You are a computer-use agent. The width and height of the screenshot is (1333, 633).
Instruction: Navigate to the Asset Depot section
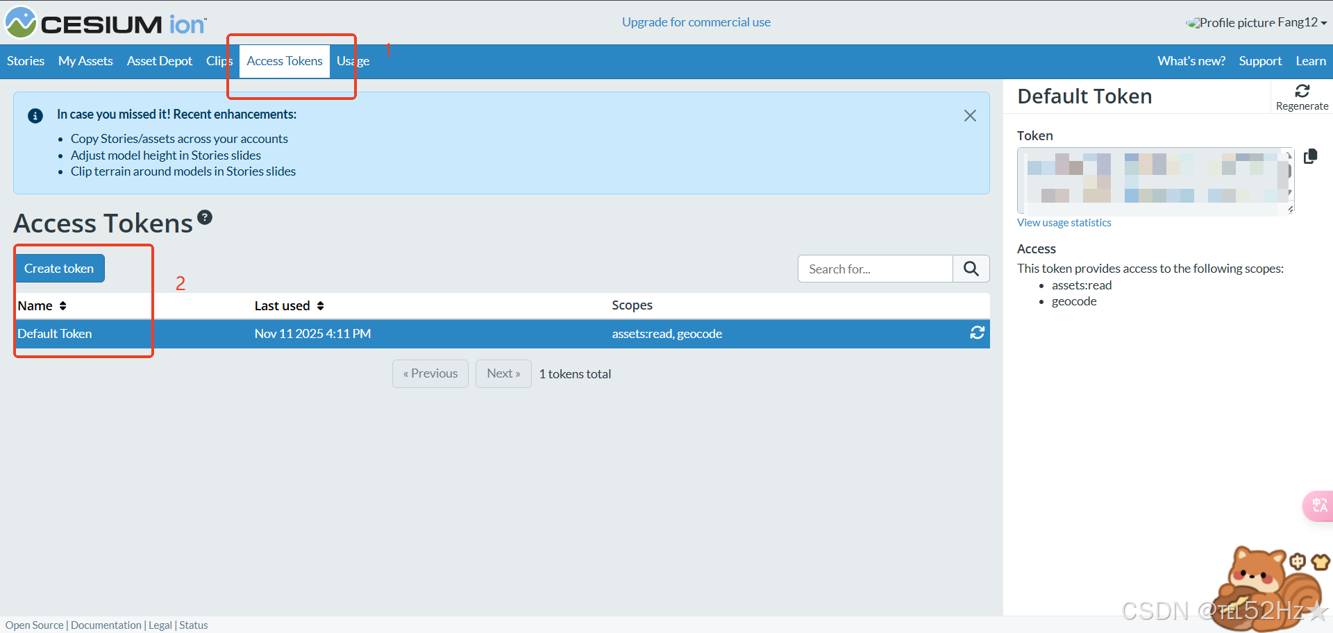coord(159,61)
